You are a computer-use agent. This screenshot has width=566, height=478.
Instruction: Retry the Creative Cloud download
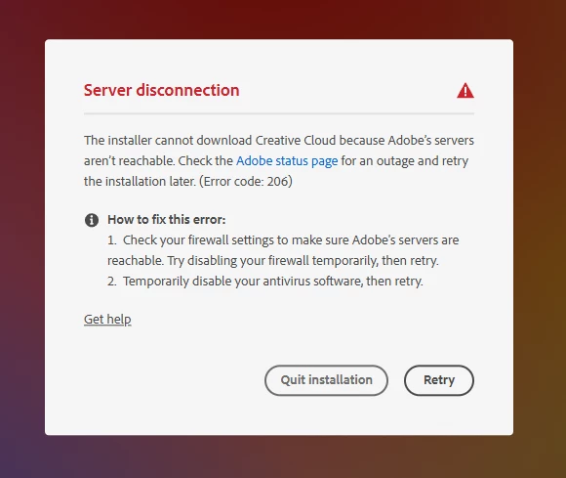tap(439, 380)
